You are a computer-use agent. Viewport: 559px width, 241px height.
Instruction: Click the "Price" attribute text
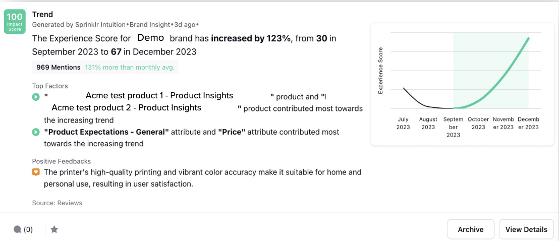click(232, 132)
